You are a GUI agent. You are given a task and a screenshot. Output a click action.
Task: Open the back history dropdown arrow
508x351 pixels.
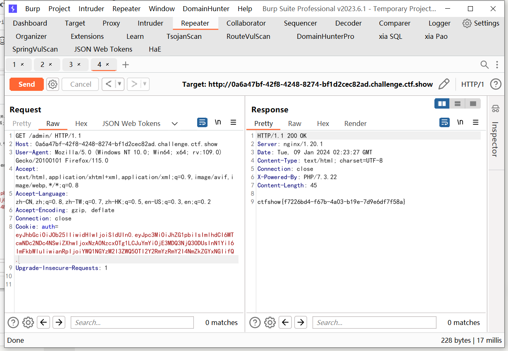[119, 84]
